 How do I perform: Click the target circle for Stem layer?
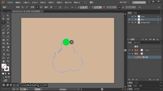click(158, 17)
